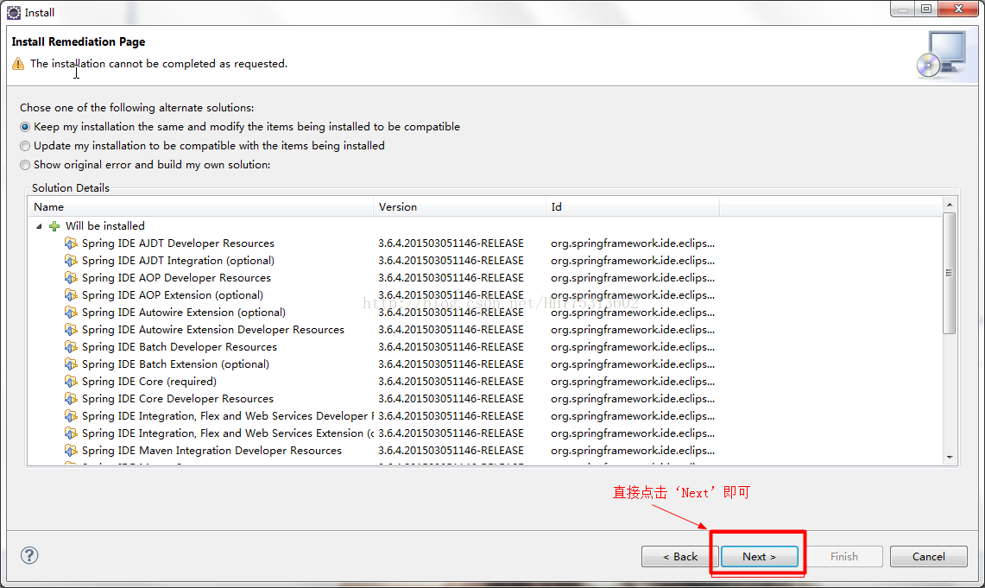Screen dimensions: 985x588
Task: Sort solution details by Id column
Action: tap(633, 206)
